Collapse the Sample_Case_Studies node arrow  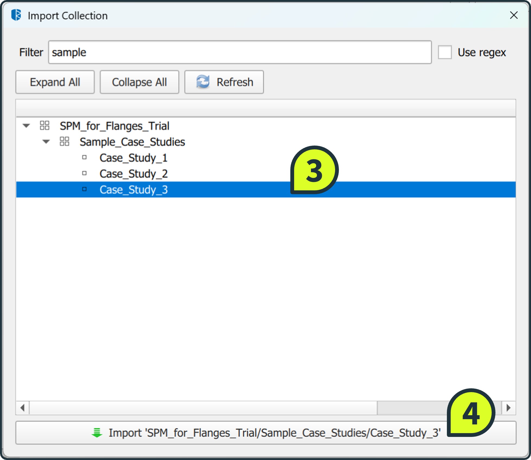pyautogui.click(x=46, y=141)
